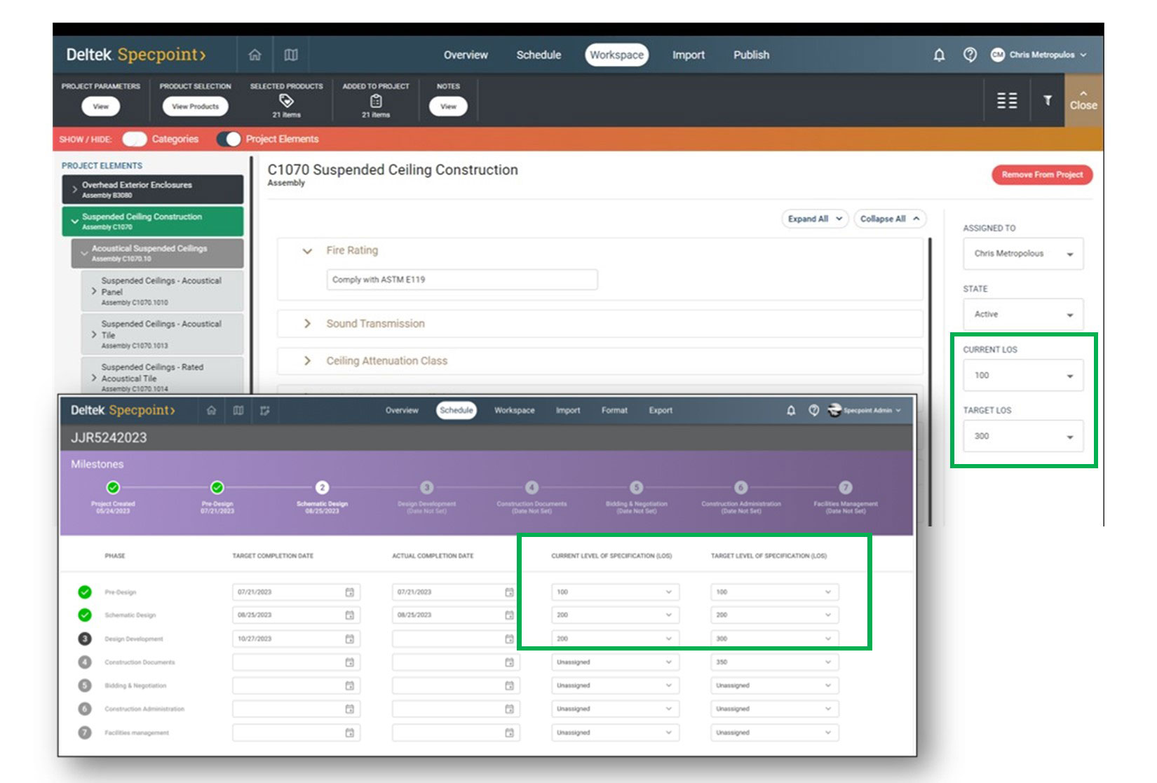The image size is (1157, 783).
Task: Click the Fire Rating text field
Action: (x=461, y=280)
